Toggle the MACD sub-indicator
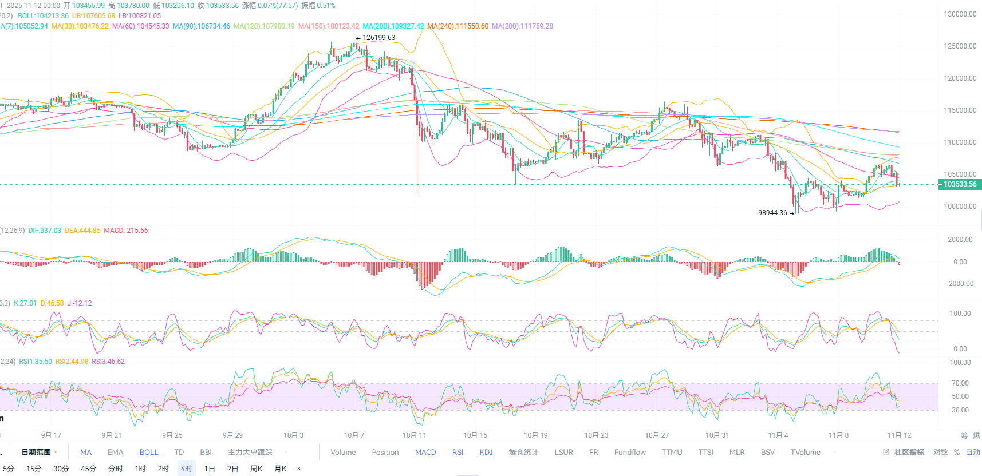Viewport: 982px width, 476px height. click(425, 452)
